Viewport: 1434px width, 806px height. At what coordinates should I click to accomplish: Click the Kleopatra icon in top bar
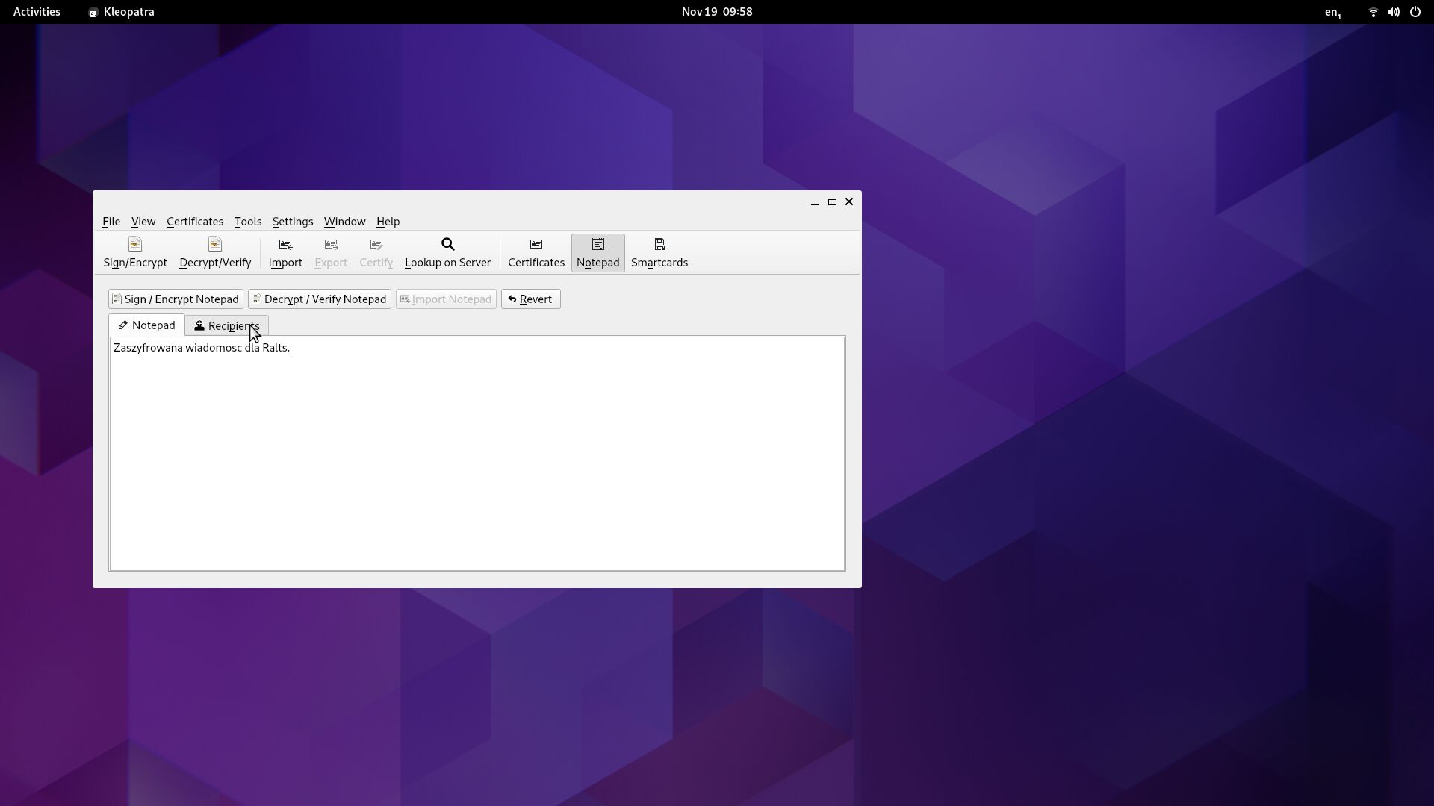93,12
